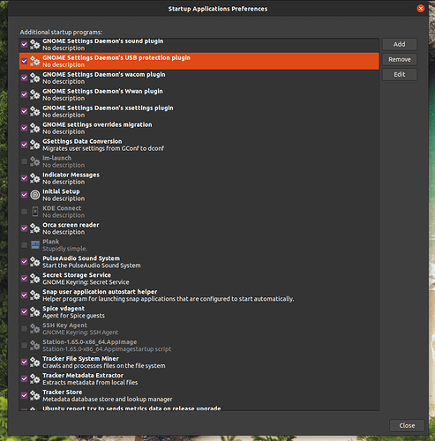The width and height of the screenshot is (435, 441).
Task: Select 'GNOME Settings Daemon's Wwan plugin' text
Action: (x=102, y=92)
